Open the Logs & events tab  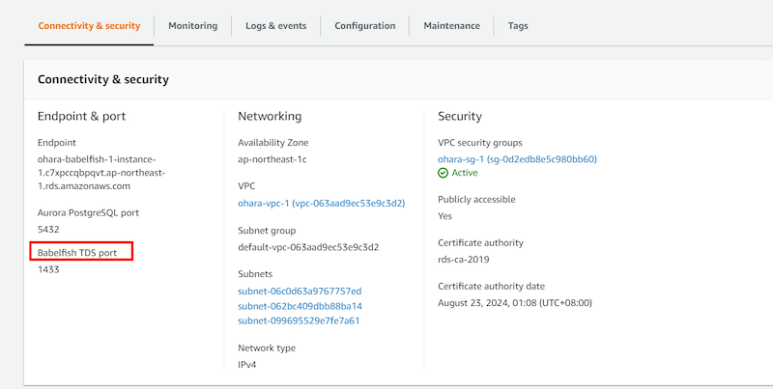[x=276, y=26]
